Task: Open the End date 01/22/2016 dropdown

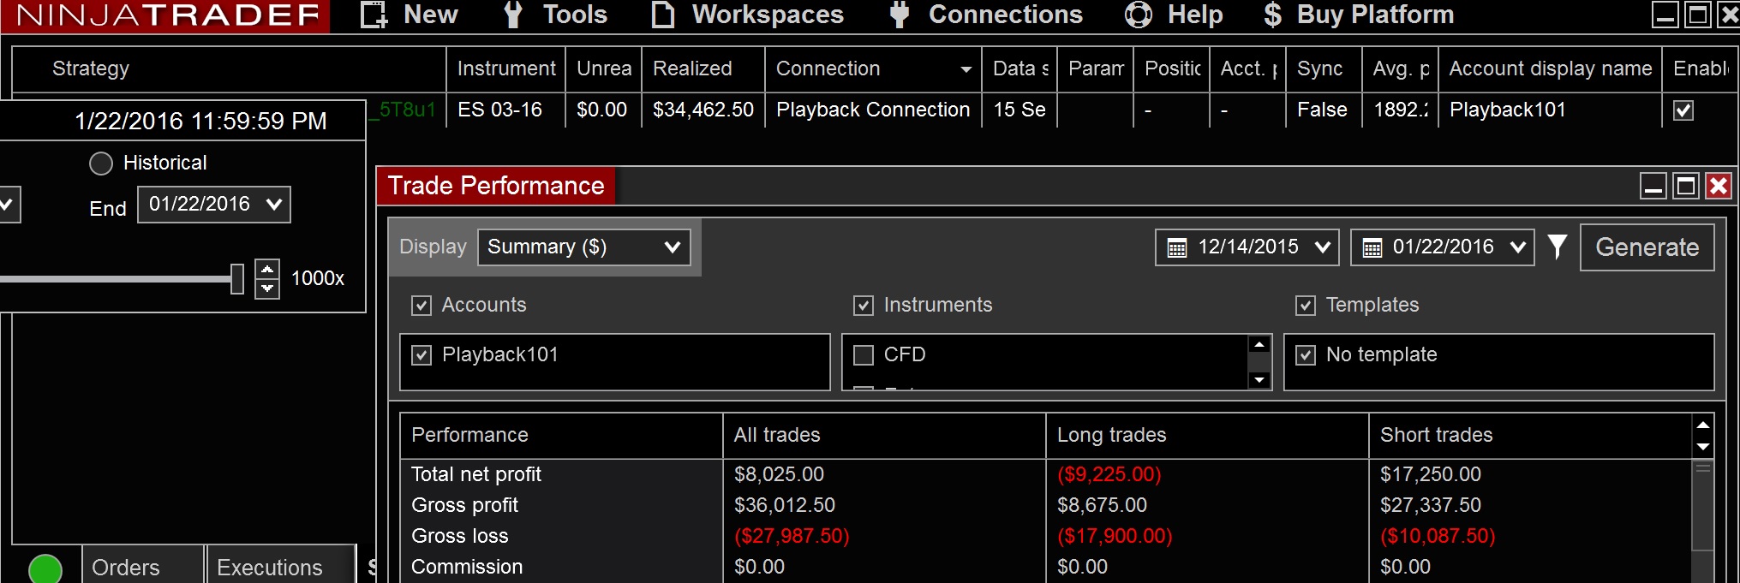Action: tap(213, 205)
